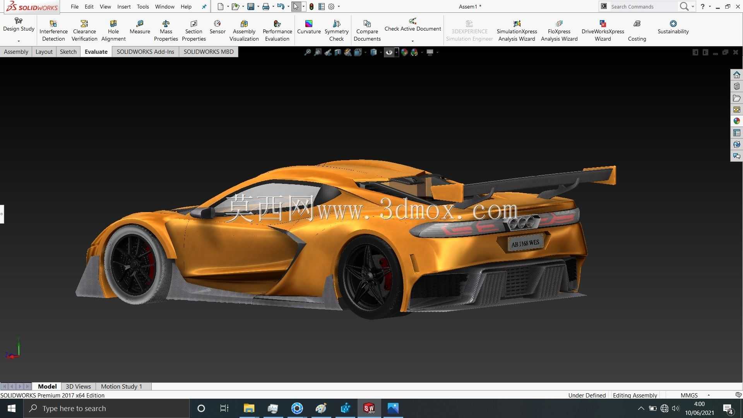Switch to the Assembly tab

(16, 52)
